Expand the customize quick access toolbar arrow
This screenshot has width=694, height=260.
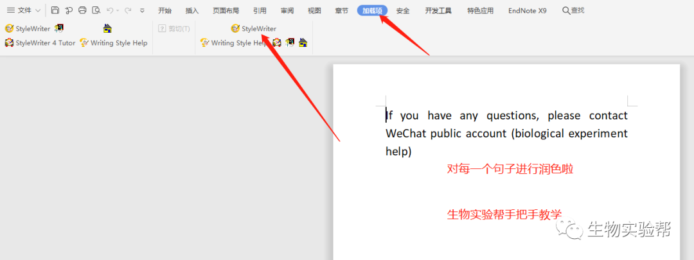point(142,10)
